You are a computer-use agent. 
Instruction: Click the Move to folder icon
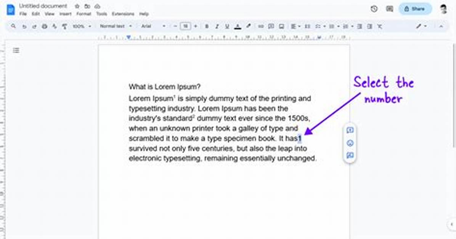tap(87, 6)
